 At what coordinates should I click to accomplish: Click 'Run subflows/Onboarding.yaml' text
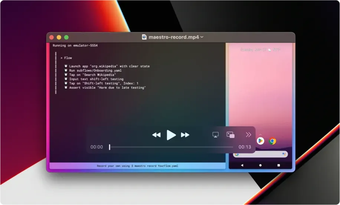(x=95, y=70)
